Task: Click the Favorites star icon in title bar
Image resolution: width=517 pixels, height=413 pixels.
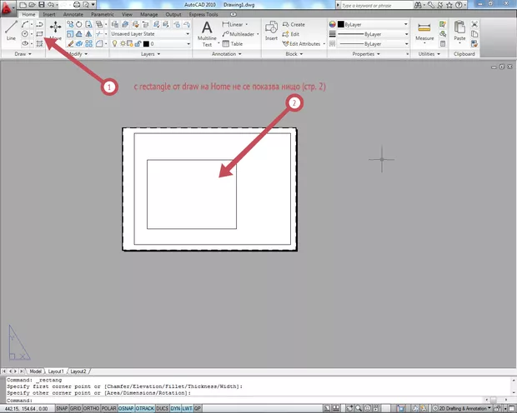Action: pyautogui.click(x=449, y=5)
